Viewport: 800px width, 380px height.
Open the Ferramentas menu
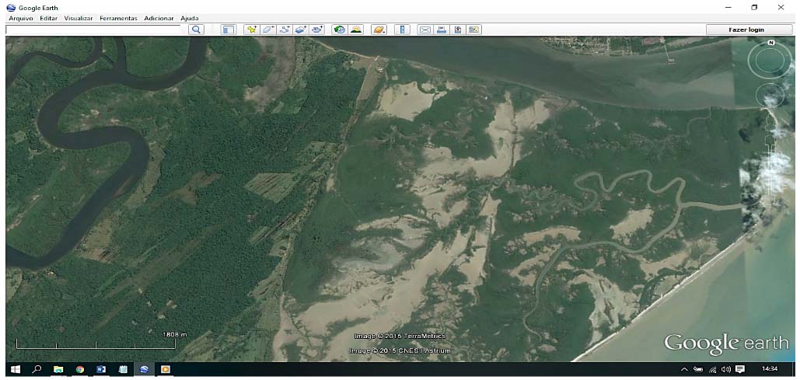118,18
